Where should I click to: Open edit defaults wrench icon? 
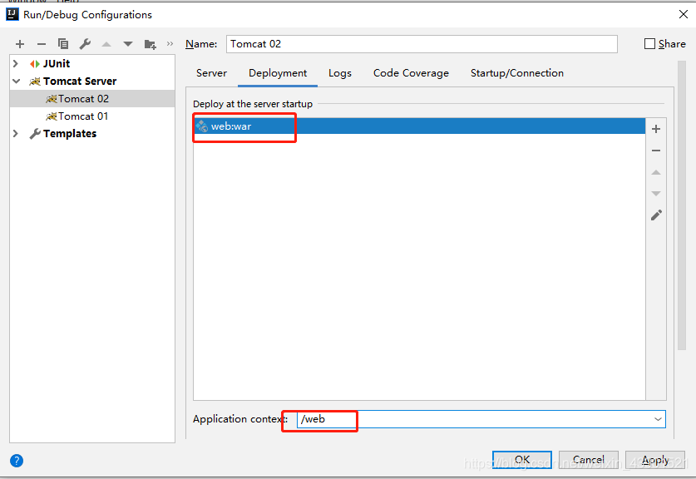click(85, 43)
